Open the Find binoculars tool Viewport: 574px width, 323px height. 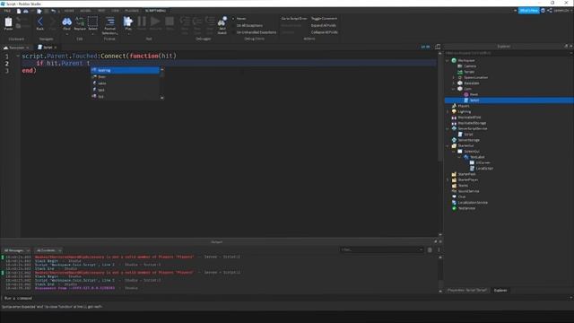coord(66,22)
